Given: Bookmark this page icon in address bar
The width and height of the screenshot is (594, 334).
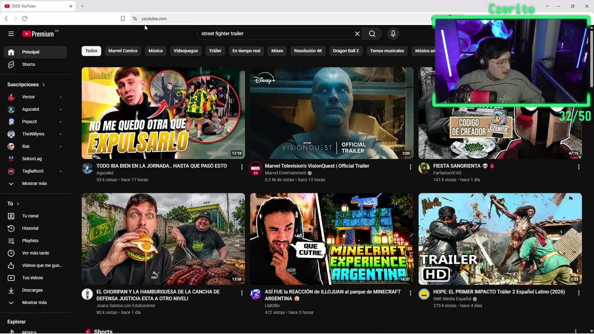Looking at the screenshot, I should (x=123, y=19).
